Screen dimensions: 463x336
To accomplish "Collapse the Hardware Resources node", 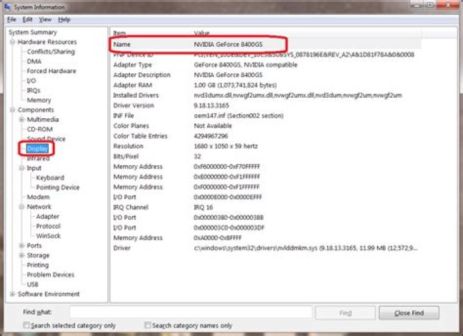I will 12,42.
